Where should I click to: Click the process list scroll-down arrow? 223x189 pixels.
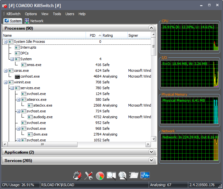pos(153,139)
